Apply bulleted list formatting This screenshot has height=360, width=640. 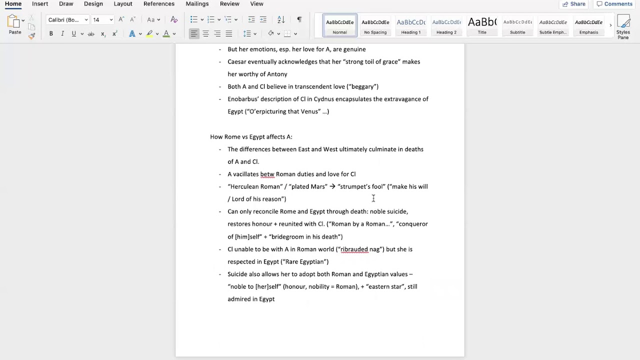[193, 19]
